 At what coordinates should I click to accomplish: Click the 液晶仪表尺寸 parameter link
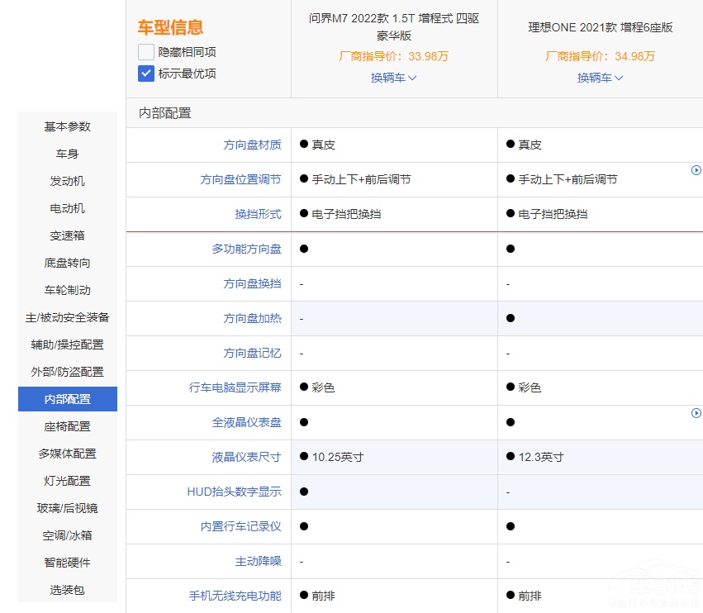pyautogui.click(x=246, y=457)
